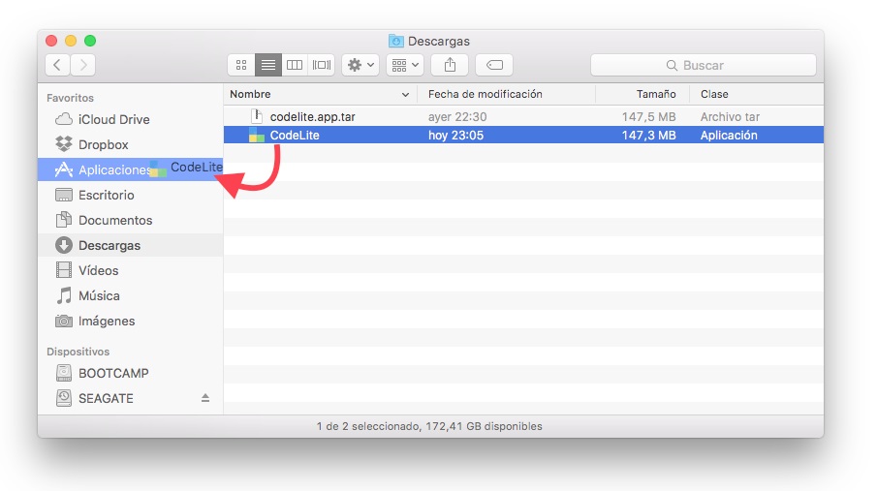
Task: Click the SEAGATE Time Machine disk icon
Action: click(x=64, y=398)
